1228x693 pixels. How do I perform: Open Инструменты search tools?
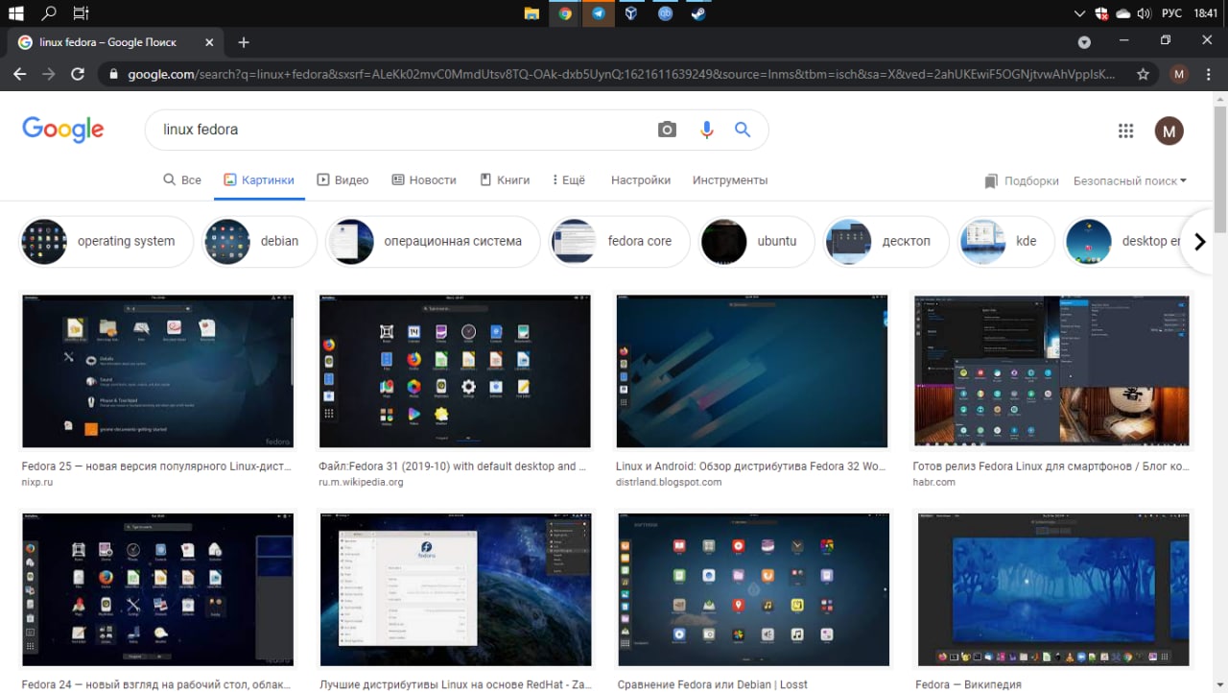pos(730,180)
